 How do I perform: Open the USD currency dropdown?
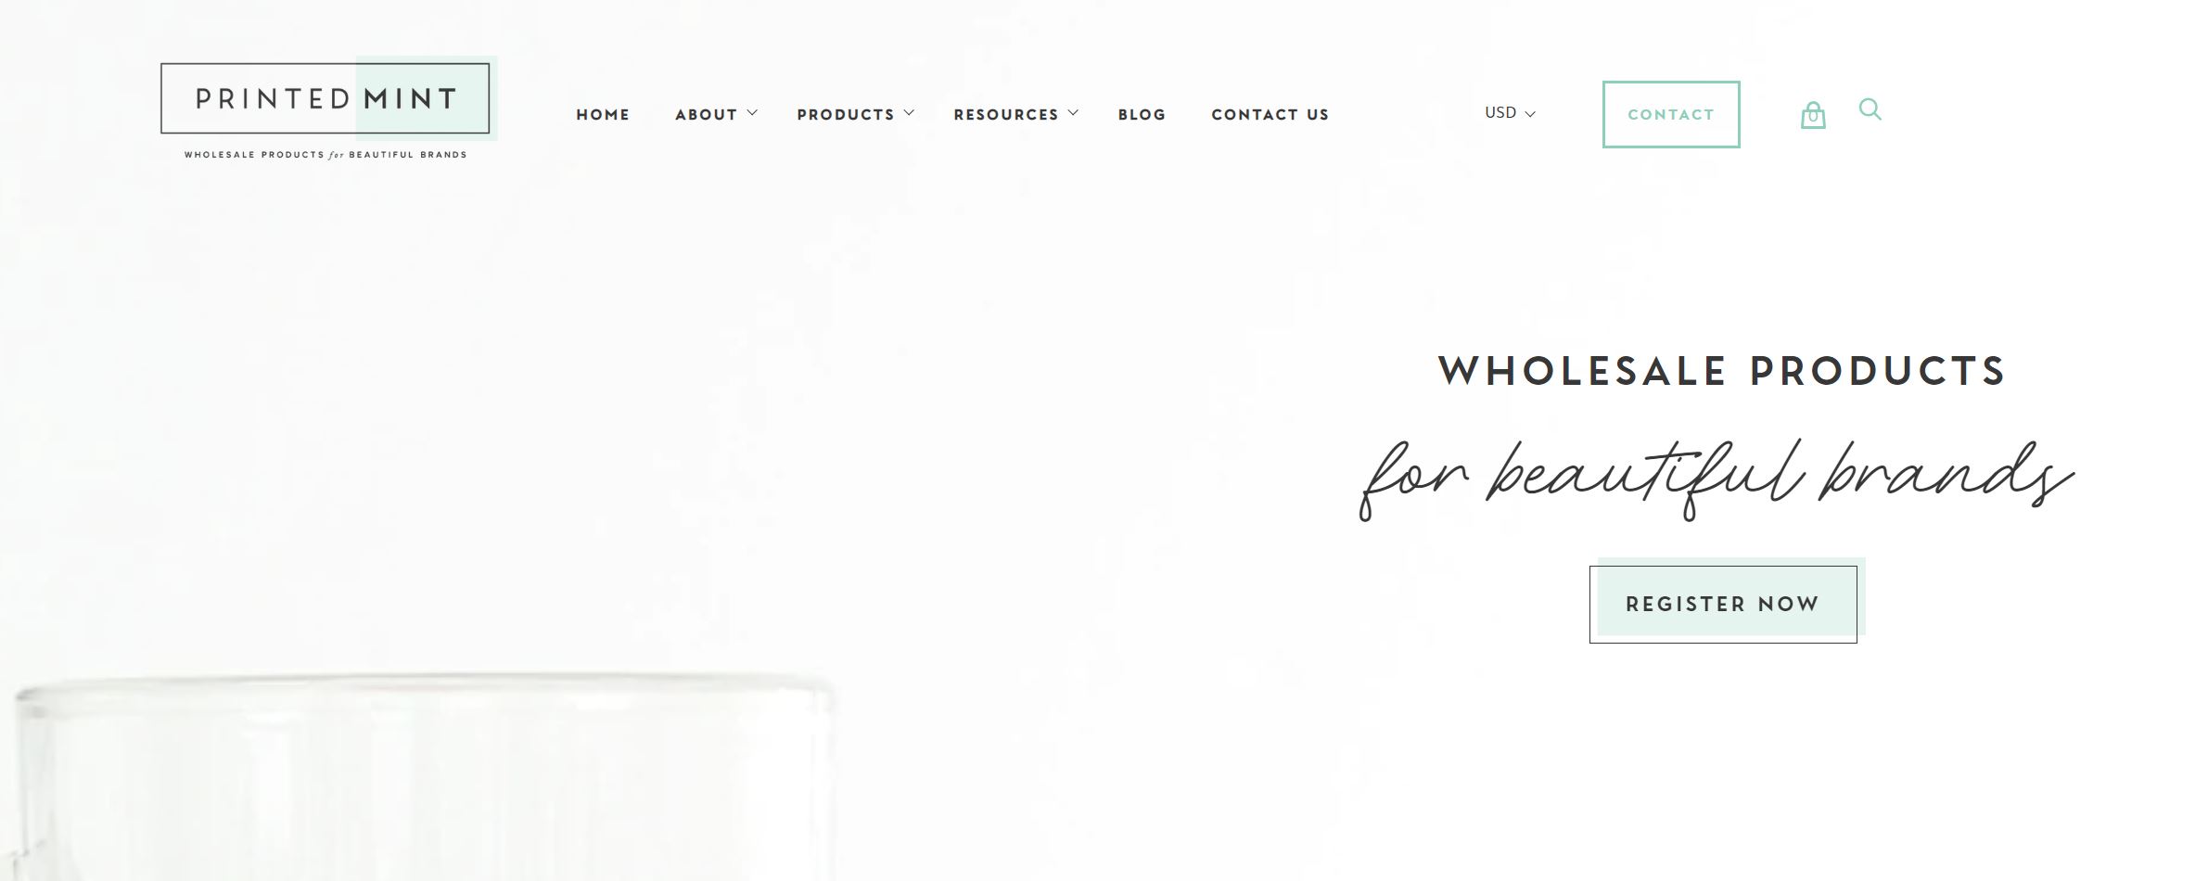(x=1510, y=113)
